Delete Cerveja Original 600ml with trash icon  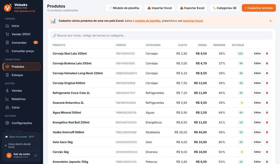click(267, 83)
